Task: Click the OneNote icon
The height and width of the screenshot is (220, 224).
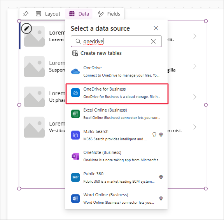Action: (x=75, y=156)
